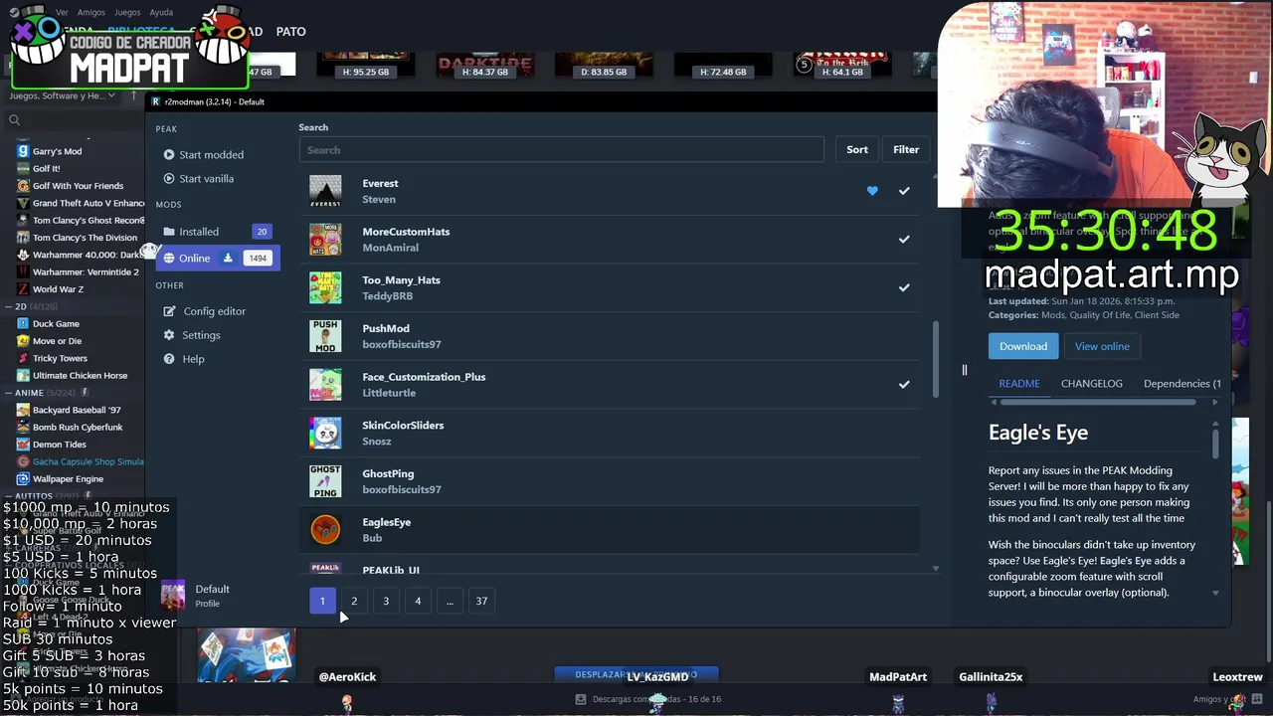
Task: Click the Sort button
Action: click(x=857, y=150)
